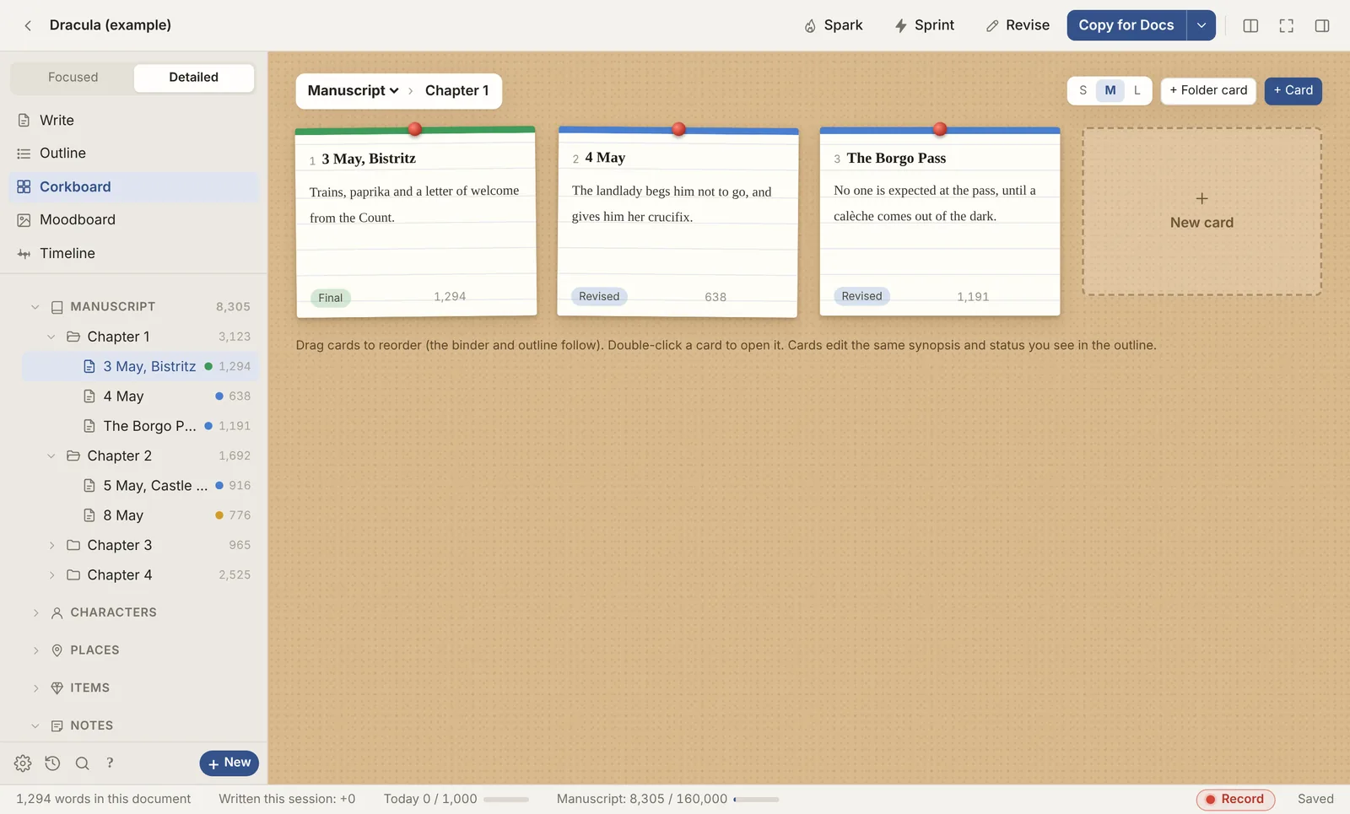Expand the PLACES section

[x=35, y=650]
